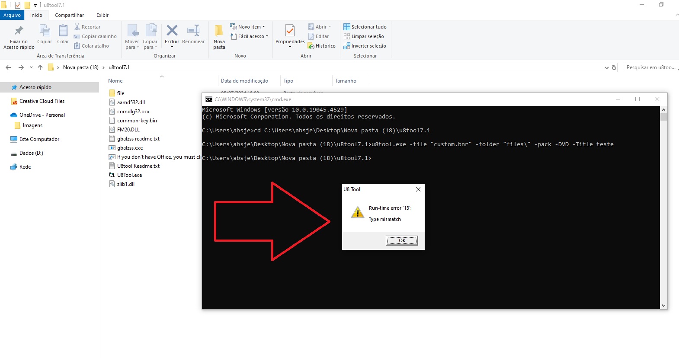
Task: Close the U8 Tool error dialog
Action: pos(418,189)
